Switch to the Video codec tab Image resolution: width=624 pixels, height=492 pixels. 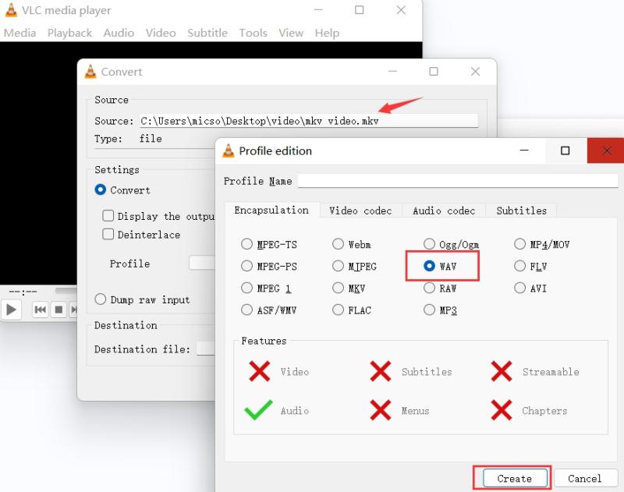360,211
